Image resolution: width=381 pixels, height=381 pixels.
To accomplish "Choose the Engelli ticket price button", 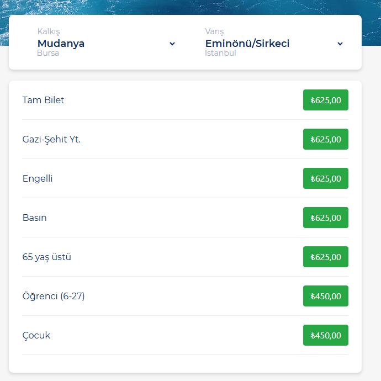I will [x=325, y=178].
